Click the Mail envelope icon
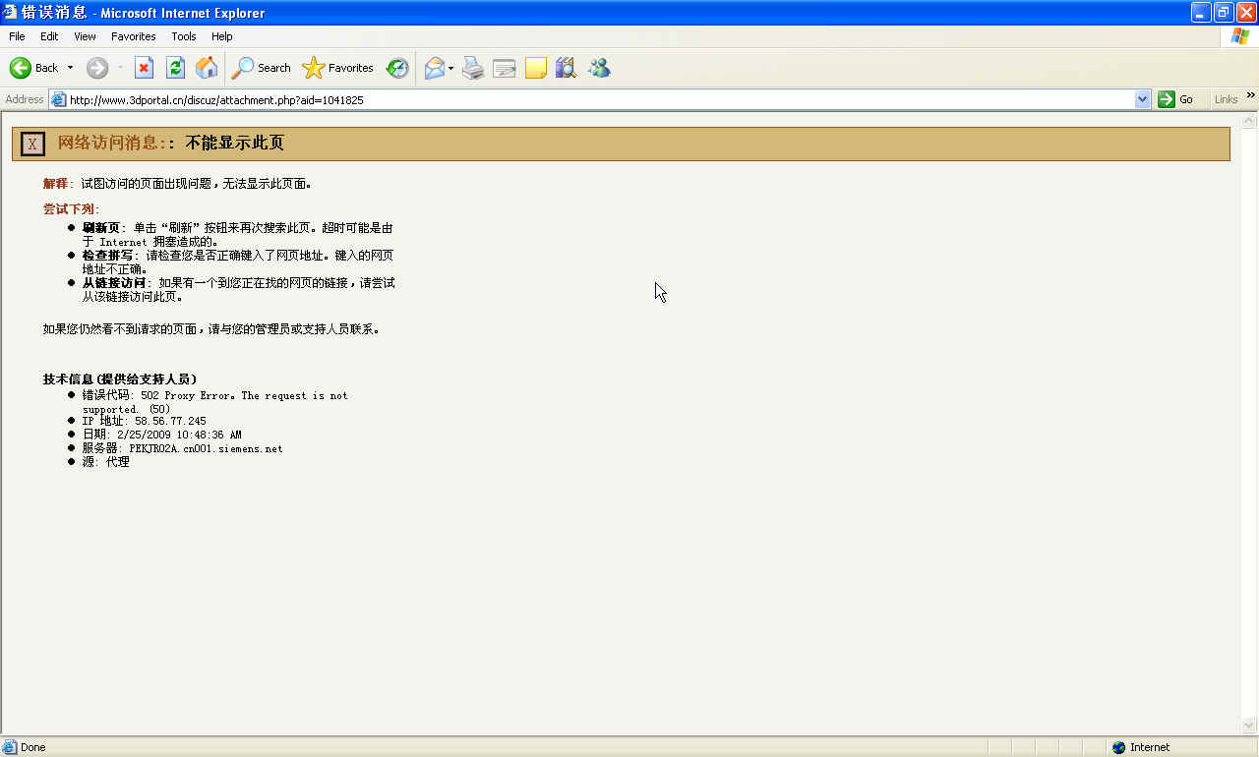Screen dimensions: 1259x757 coord(434,68)
